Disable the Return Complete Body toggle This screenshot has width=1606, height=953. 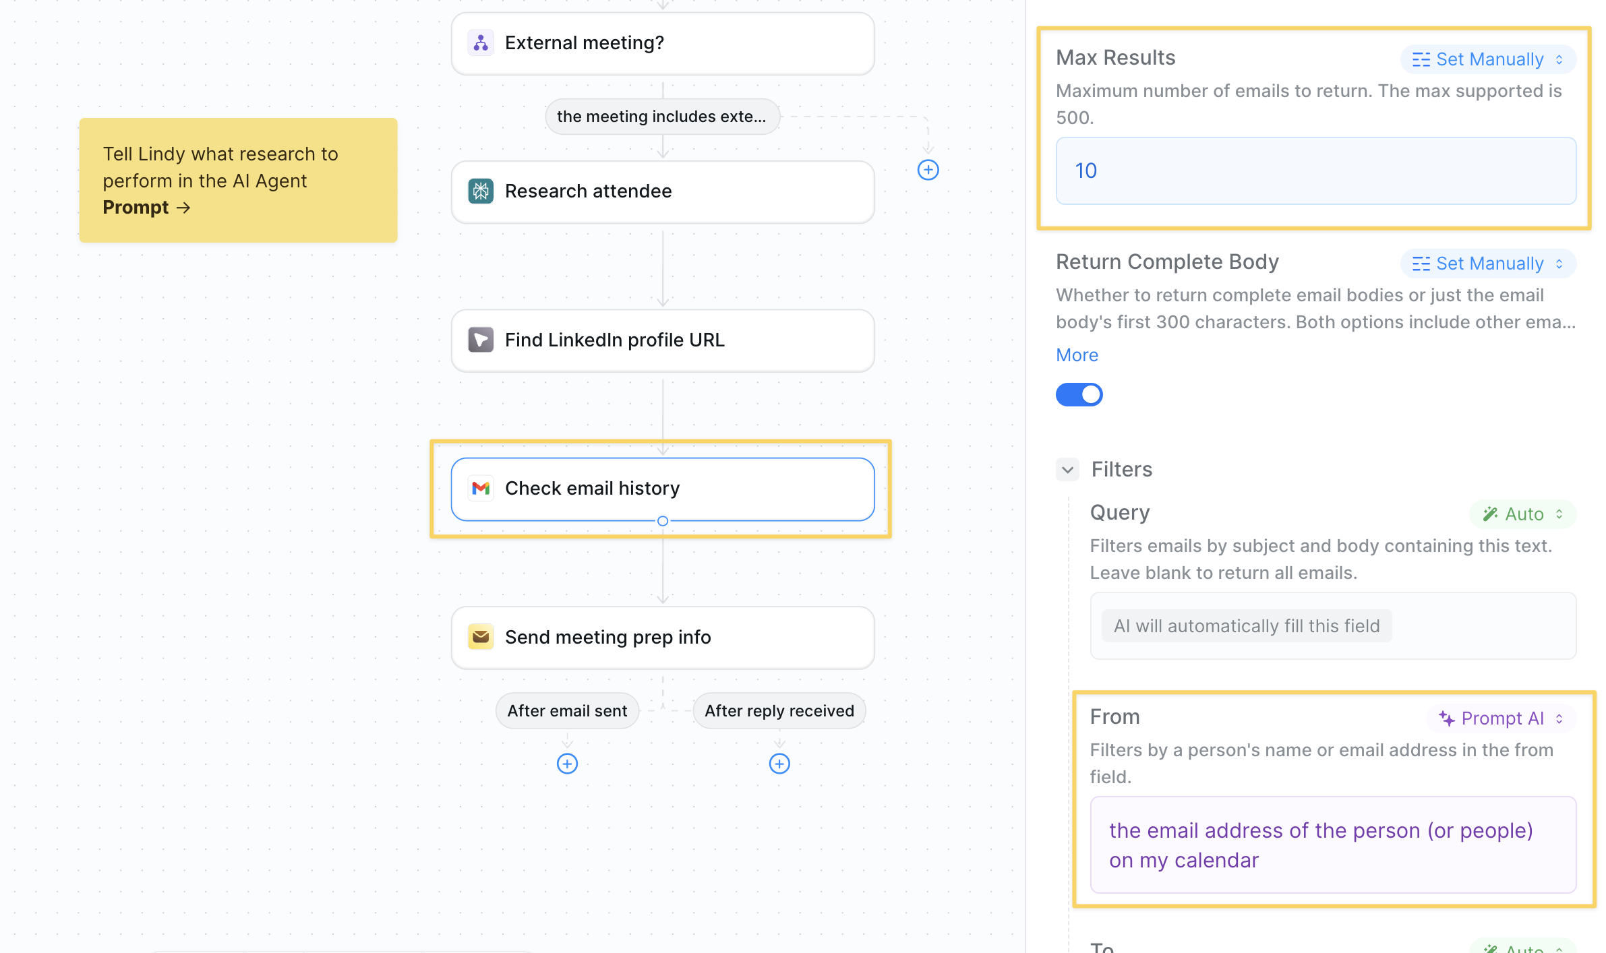tap(1079, 394)
